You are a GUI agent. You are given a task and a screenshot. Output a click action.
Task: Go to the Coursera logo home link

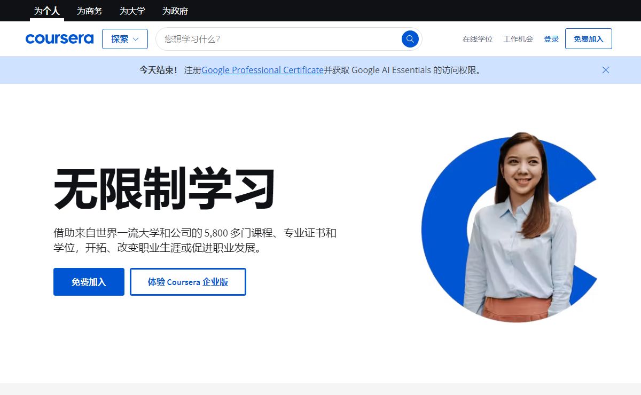pos(59,39)
